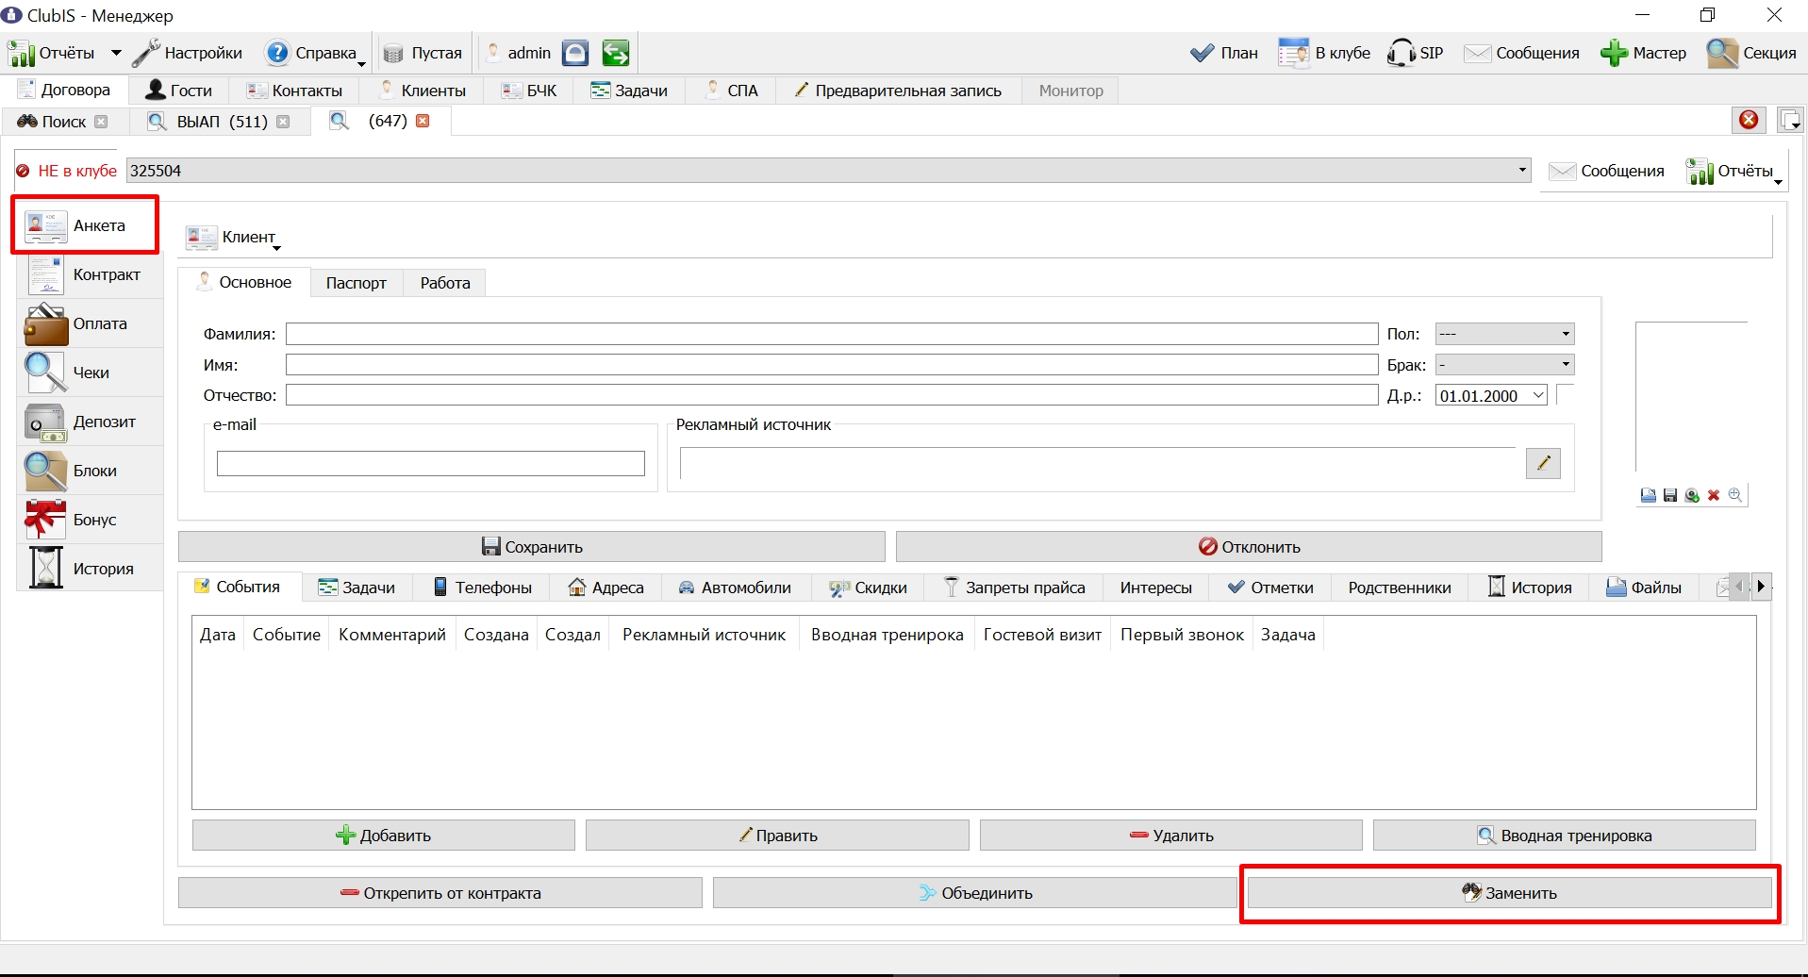Delete photo with the red X icon
This screenshot has height=977, width=1808.
tap(1714, 495)
